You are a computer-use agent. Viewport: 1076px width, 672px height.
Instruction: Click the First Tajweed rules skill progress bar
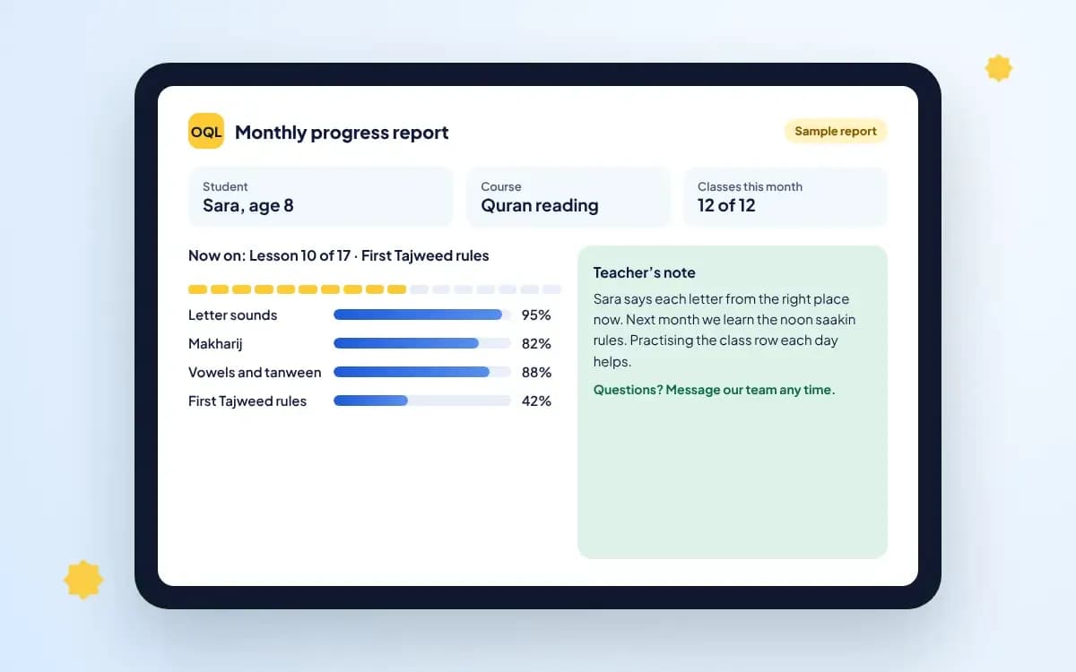[422, 401]
